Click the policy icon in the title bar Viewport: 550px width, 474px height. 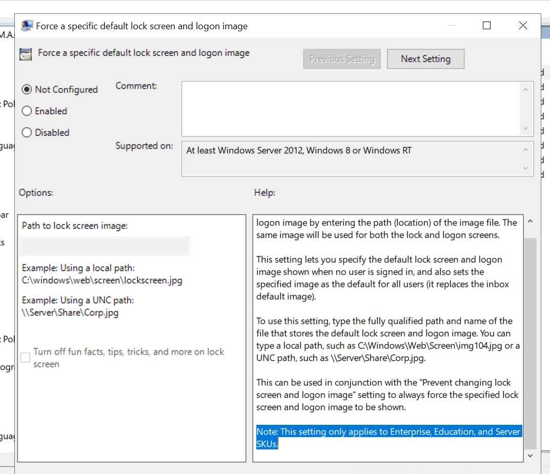pos(27,26)
